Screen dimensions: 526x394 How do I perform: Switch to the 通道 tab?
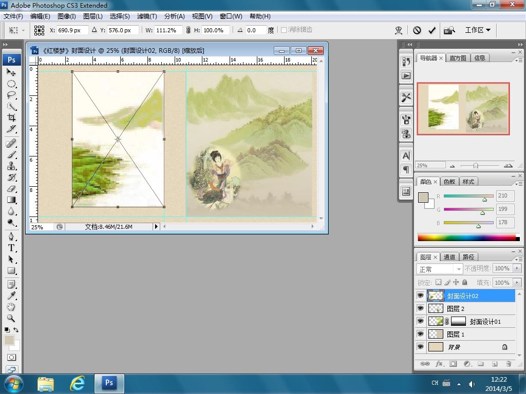(x=449, y=257)
